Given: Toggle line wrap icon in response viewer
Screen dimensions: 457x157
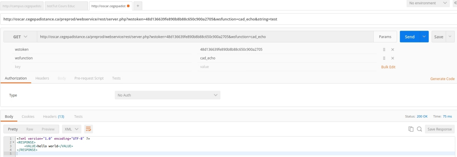Looking at the screenshot, I should pyautogui.click(x=88, y=129).
